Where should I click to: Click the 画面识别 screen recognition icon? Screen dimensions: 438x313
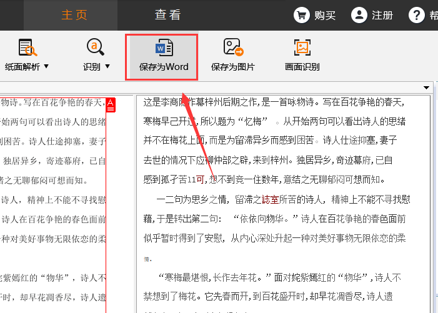(302, 47)
